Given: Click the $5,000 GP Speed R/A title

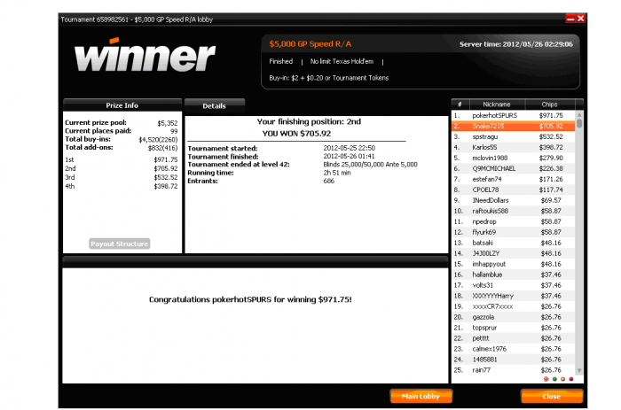Looking at the screenshot, I should pyautogui.click(x=310, y=44).
